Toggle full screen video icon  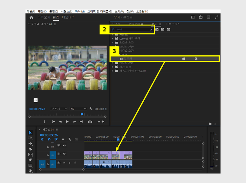[216, 17]
